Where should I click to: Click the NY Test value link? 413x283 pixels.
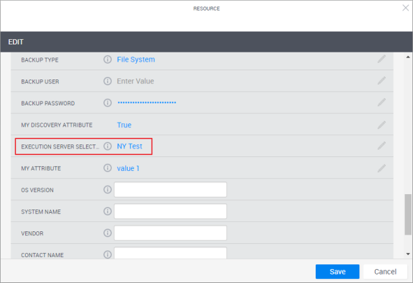[x=130, y=146]
